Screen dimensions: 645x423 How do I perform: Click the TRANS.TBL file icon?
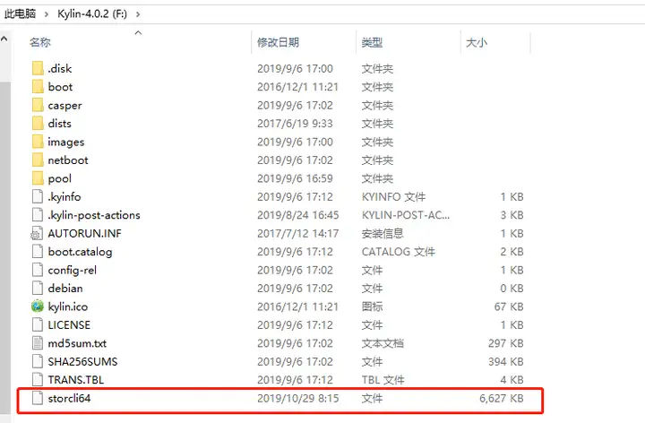pyautogui.click(x=38, y=380)
